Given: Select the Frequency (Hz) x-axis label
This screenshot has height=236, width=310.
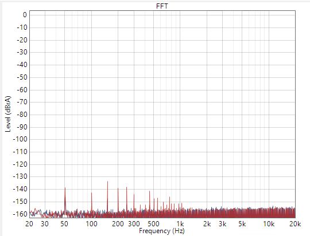Looking at the screenshot, I should (x=162, y=231).
